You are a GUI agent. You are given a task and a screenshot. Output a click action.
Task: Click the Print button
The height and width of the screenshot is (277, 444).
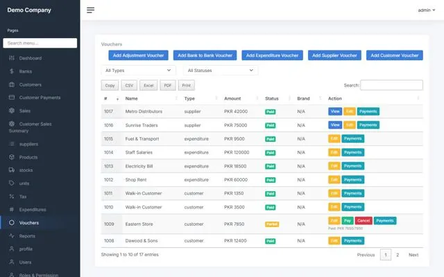click(187, 85)
